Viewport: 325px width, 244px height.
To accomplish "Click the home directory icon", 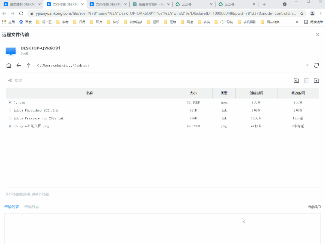I will (9, 66).
